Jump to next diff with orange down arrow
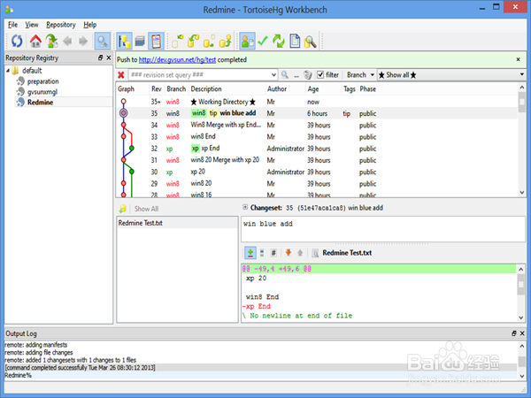The height and width of the screenshot is (398, 531). tap(289, 252)
